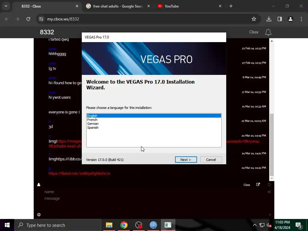Select French in the language list
The height and width of the screenshot is (231, 308).
coord(154,120)
